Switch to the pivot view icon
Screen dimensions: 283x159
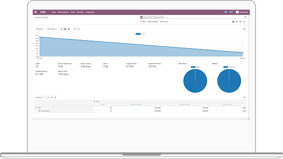(237, 22)
